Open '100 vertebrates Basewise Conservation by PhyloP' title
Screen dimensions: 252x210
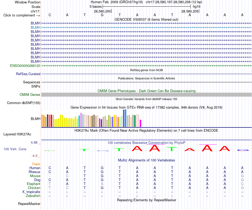click(146, 143)
